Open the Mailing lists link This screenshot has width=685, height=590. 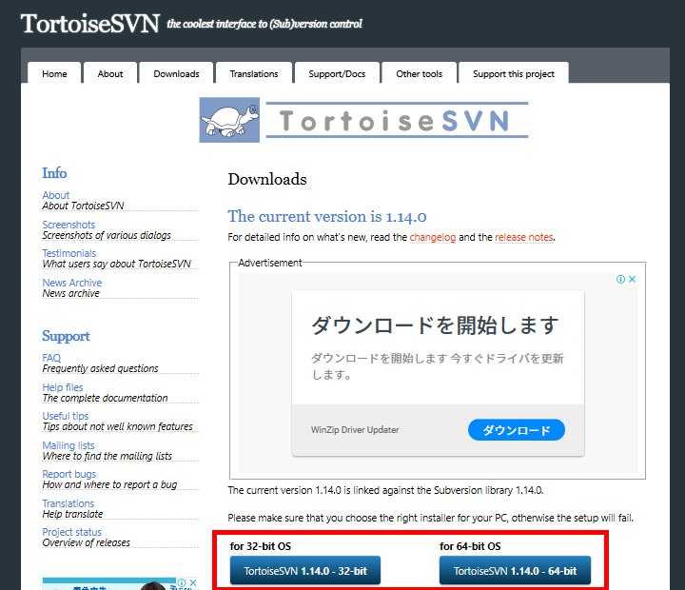(68, 445)
